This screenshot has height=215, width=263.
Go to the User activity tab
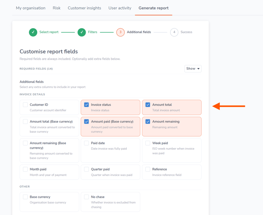click(120, 8)
